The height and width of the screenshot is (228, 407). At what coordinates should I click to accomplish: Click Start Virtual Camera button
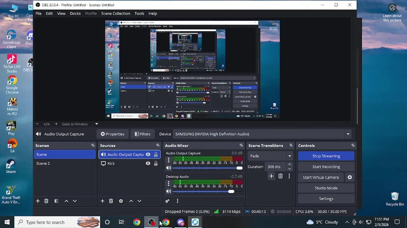point(321,177)
